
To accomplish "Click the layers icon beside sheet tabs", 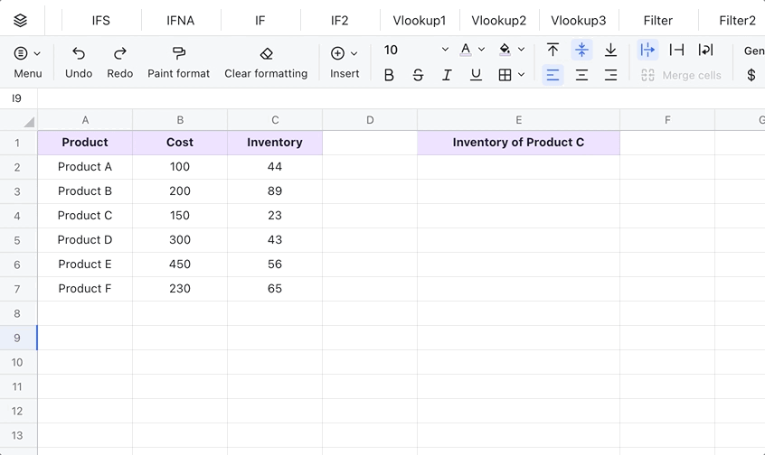I will 20,20.
